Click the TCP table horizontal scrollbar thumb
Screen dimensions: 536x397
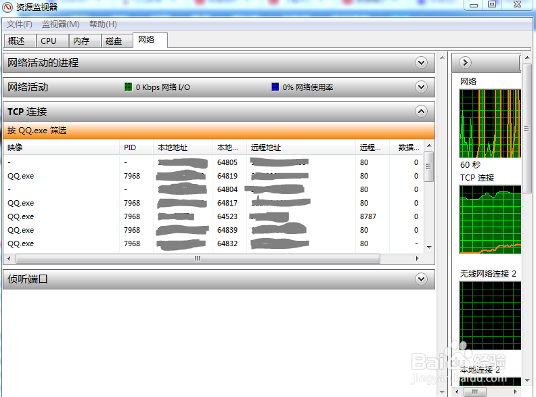coord(198,258)
